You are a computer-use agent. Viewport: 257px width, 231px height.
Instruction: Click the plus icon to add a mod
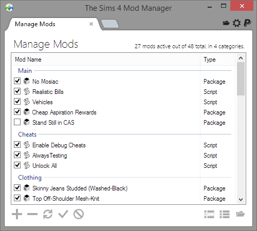pos(17,214)
